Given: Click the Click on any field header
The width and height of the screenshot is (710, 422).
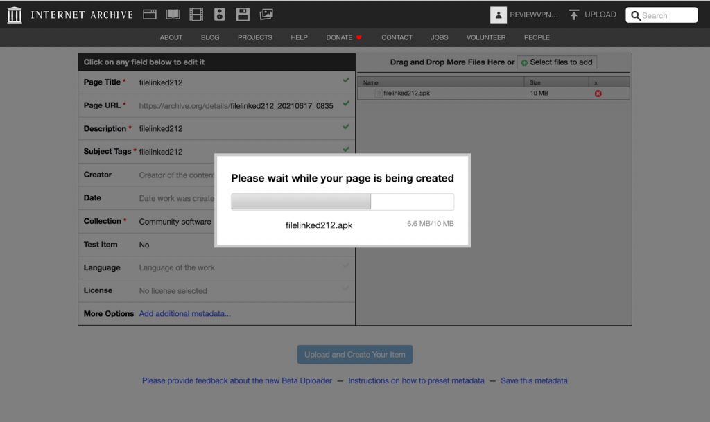Looking at the screenshot, I should pos(144,62).
